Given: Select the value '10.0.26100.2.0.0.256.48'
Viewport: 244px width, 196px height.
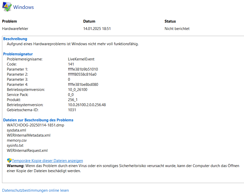Looking at the screenshot, I should (x=87, y=105).
